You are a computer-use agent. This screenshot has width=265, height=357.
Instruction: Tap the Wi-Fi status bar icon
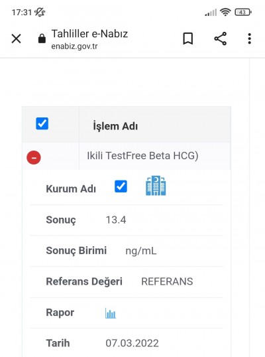click(225, 12)
